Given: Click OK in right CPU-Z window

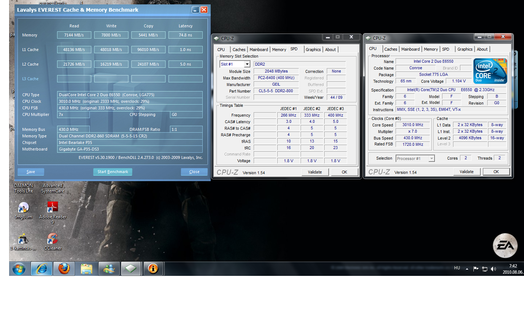Looking at the screenshot, I should pos(496,172).
